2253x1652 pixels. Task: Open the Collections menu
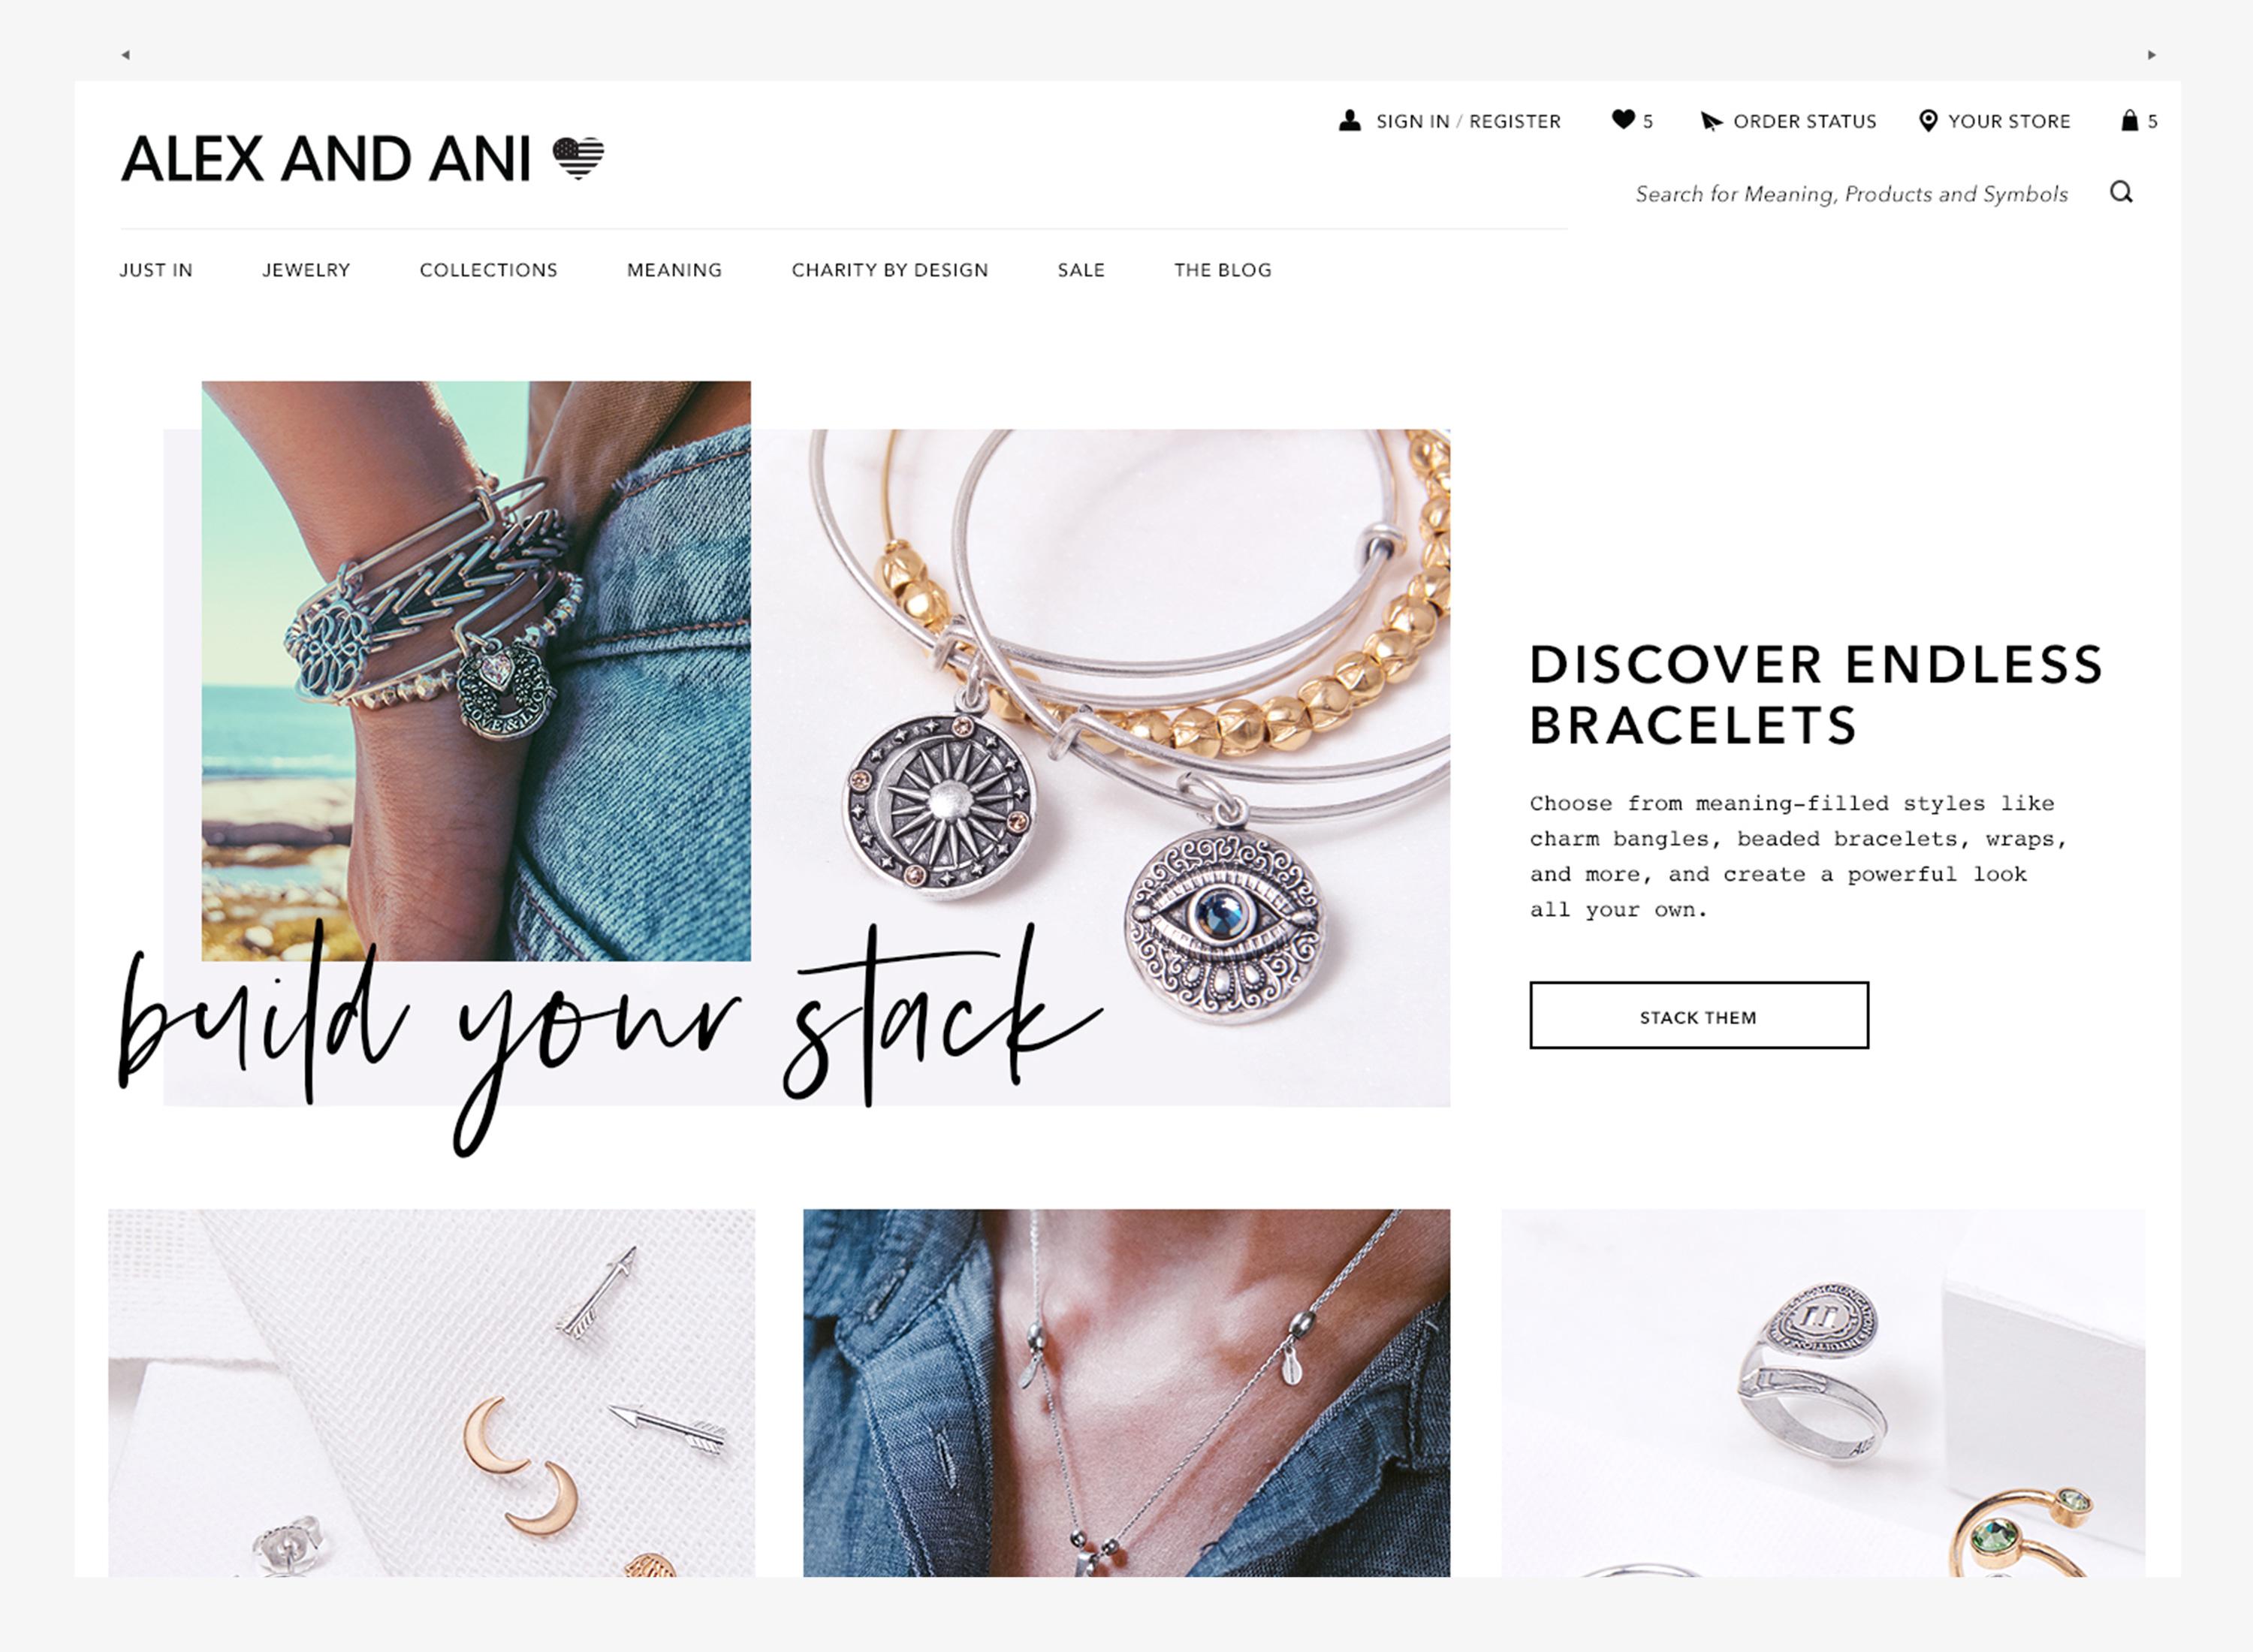[x=488, y=270]
